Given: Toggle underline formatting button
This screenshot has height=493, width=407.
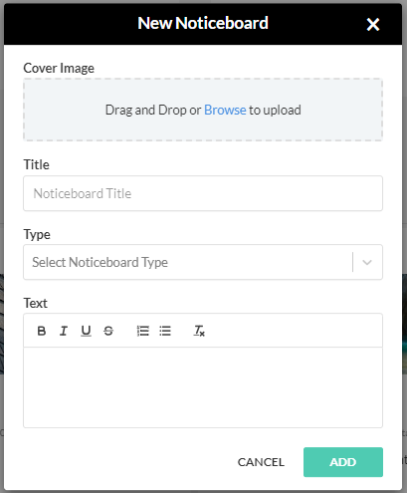Looking at the screenshot, I should [86, 331].
